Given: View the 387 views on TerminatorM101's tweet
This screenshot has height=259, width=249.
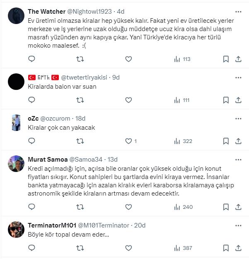Looking at the screenshot, I should click(x=182, y=248).
